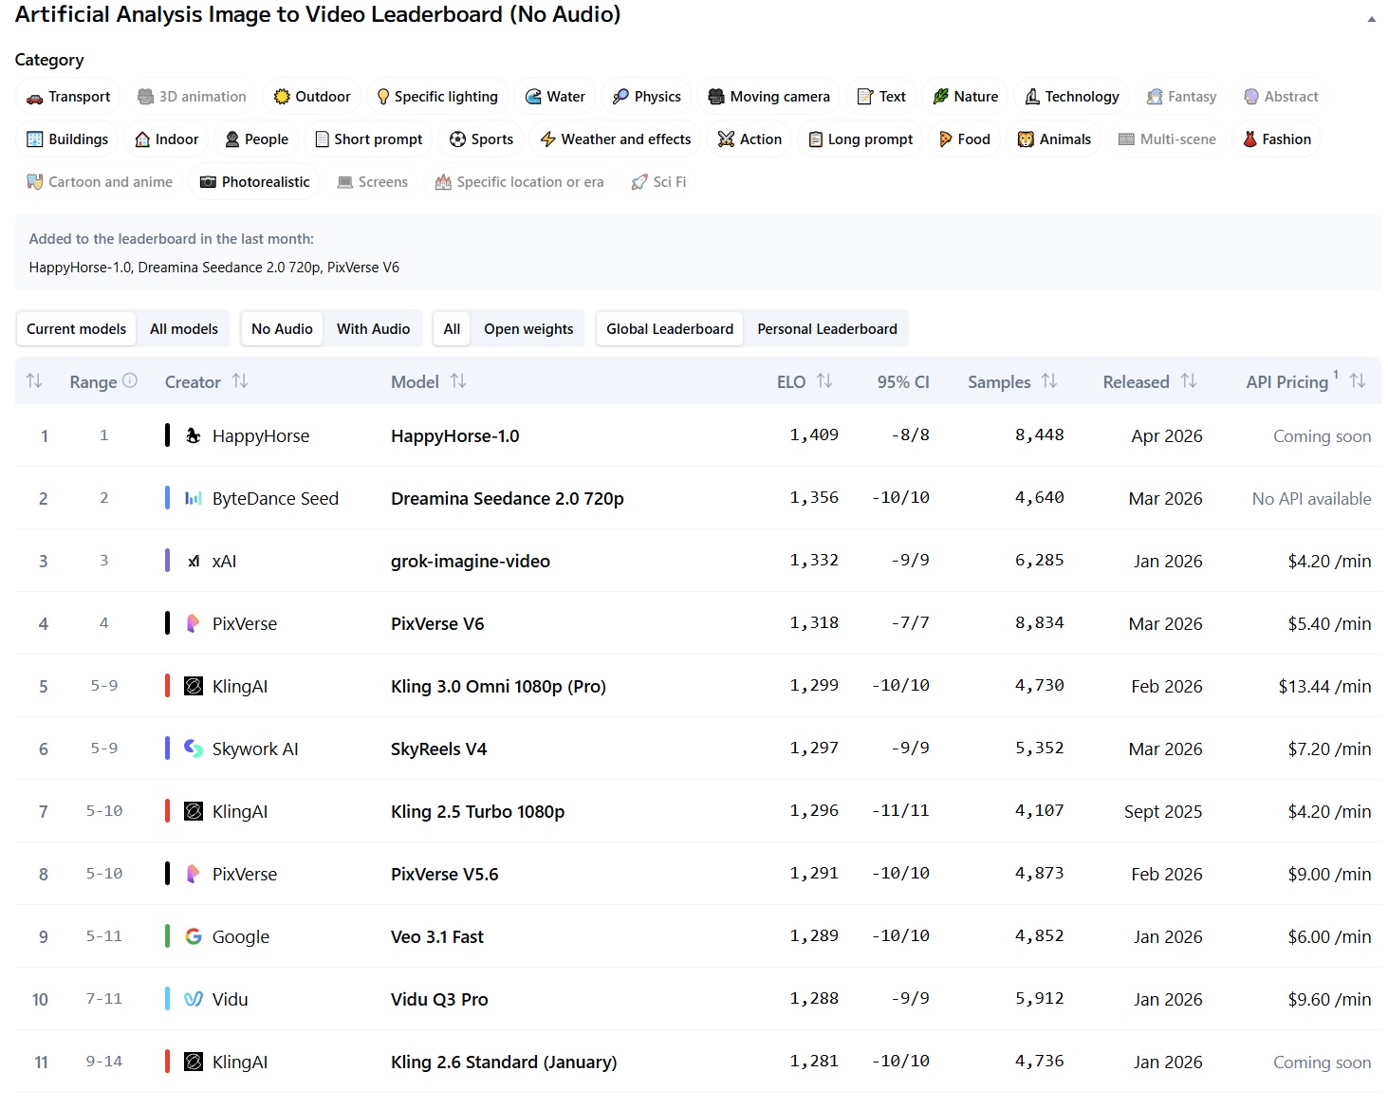1388x1109 pixels.
Task: Click the Google logo icon
Action: (194, 936)
